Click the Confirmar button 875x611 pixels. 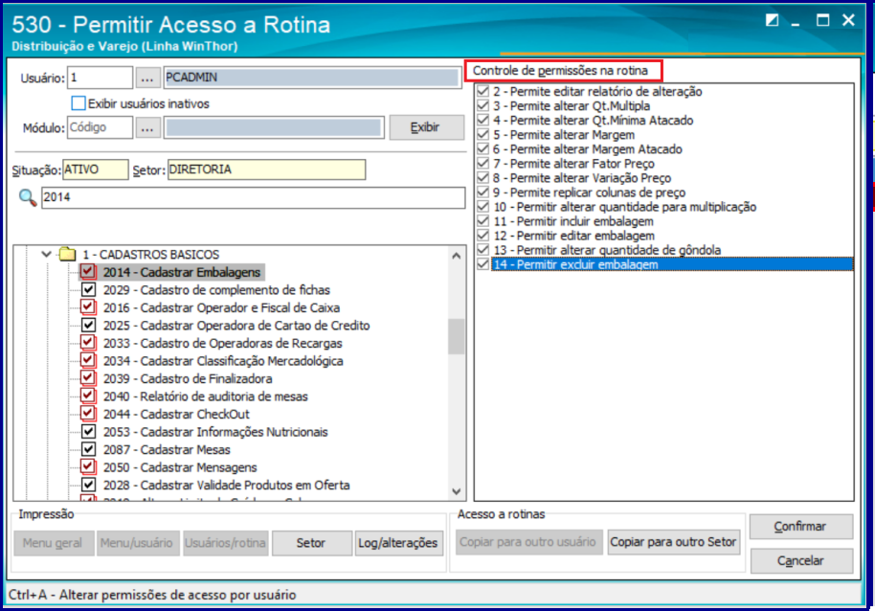(x=800, y=526)
